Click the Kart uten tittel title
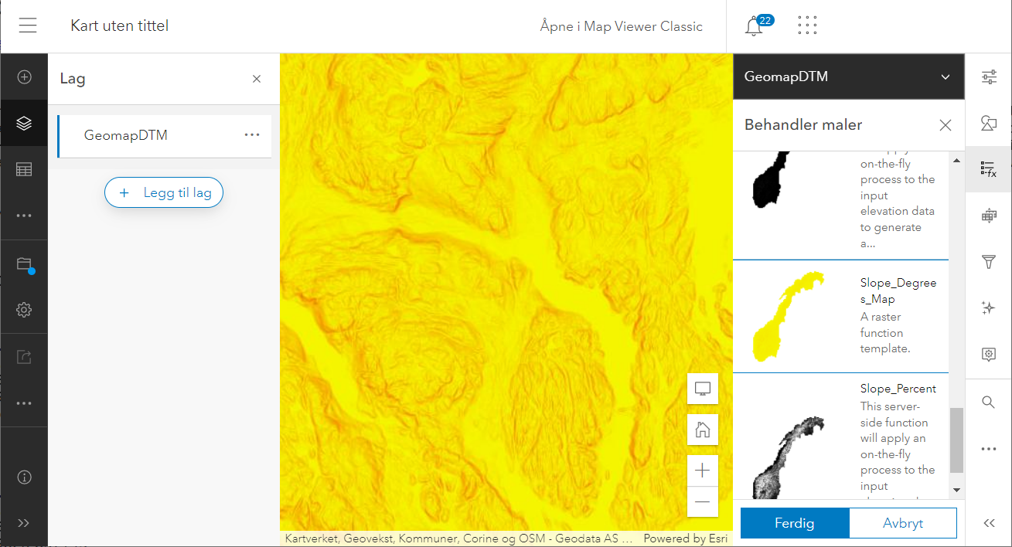The height and width of the screenshot is (547, 1012). point(119,26)
